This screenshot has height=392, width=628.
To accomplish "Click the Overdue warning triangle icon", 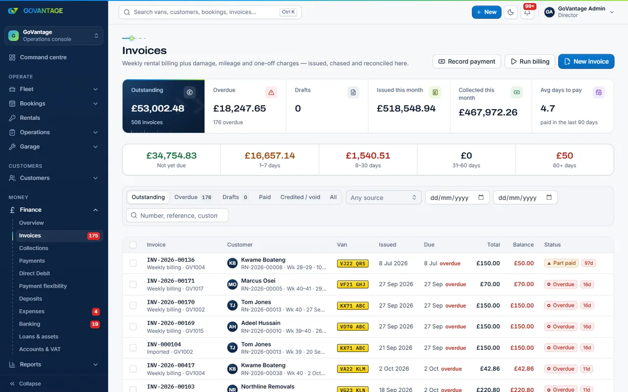I will [271, 92].
